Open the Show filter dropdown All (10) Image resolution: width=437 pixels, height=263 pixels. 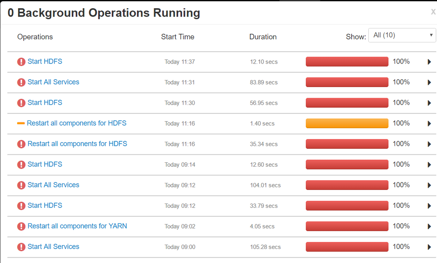click(x=402, y=35)
